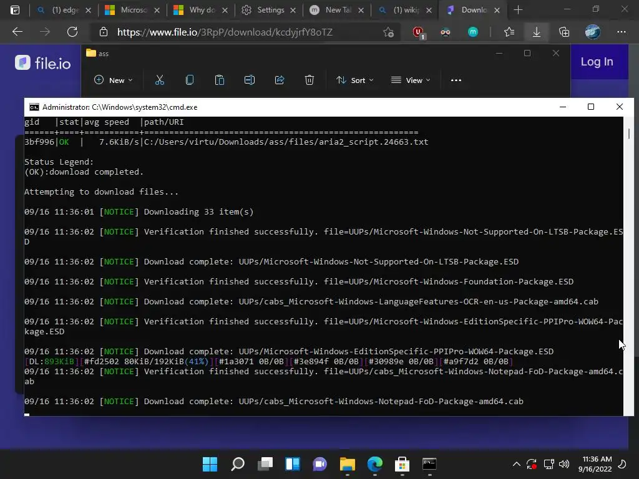This screenshot has width=639, height=479.
Task: Click the Windows Update tray icon
Action: (532, 464)
